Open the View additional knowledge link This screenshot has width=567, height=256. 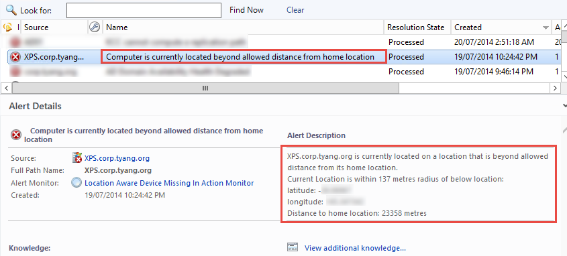click(355, 248)
